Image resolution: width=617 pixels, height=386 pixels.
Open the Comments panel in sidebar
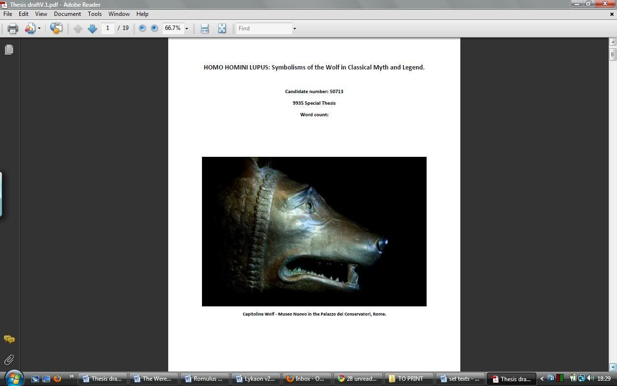pos(9,340)
